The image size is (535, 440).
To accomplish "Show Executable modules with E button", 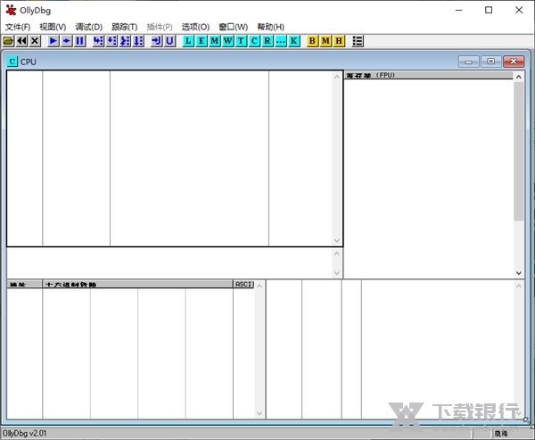I will (202, 41).
